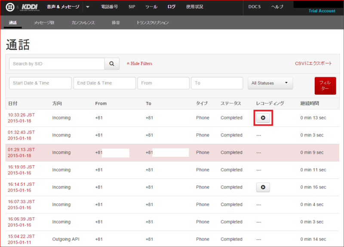Expand the 音声 & メッセージ product dropdown arrow
This screenshot has width=344, height=247.
pos(88,7)
